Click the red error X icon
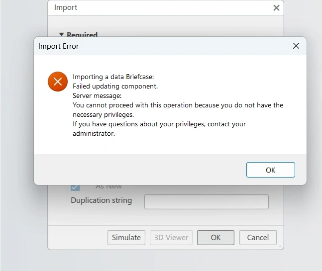 point(58,82)
